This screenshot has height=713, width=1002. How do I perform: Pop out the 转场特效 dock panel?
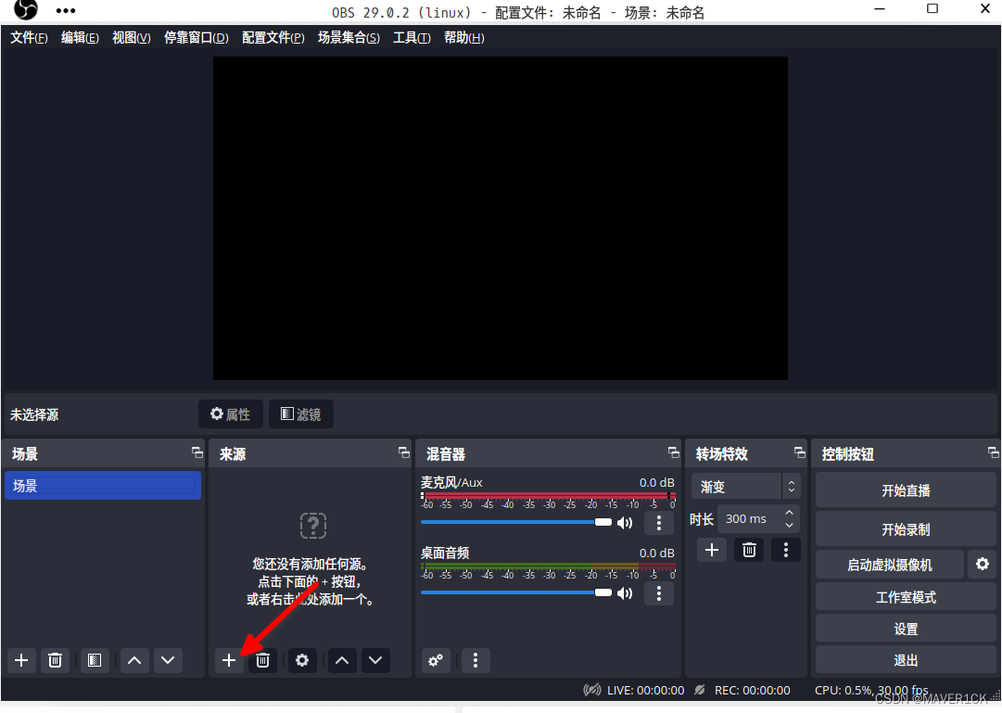pos(799,452)
